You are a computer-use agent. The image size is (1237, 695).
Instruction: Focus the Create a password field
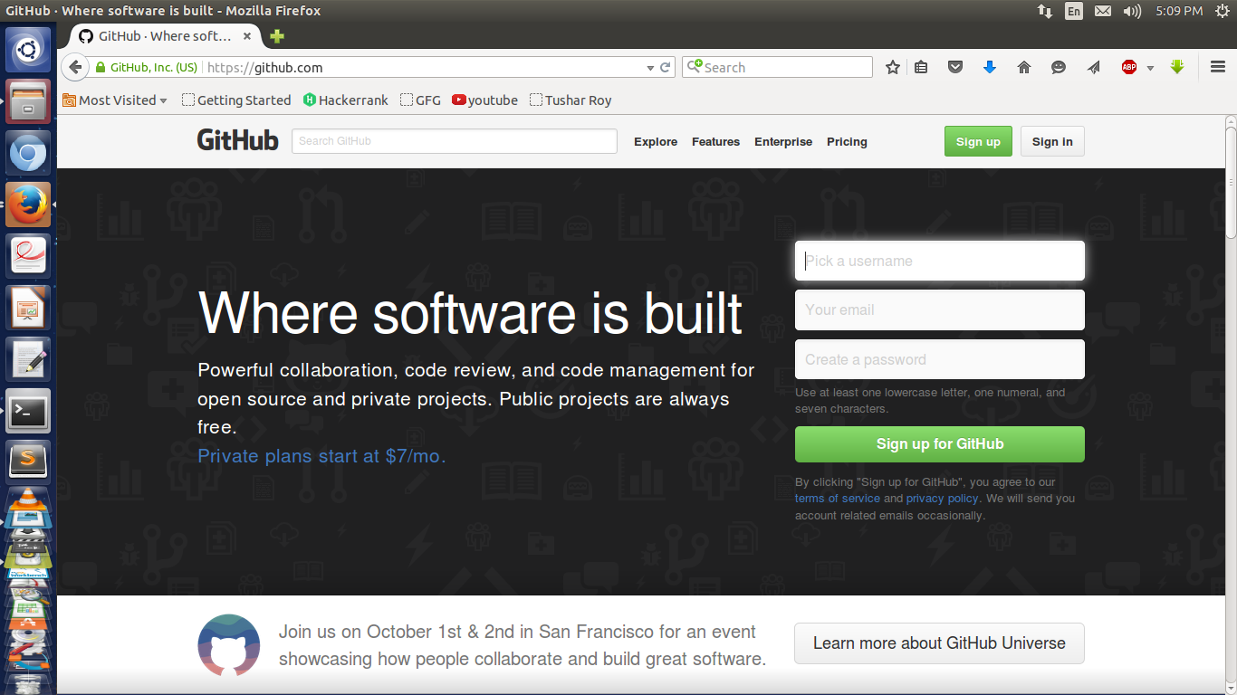point(940,359)
